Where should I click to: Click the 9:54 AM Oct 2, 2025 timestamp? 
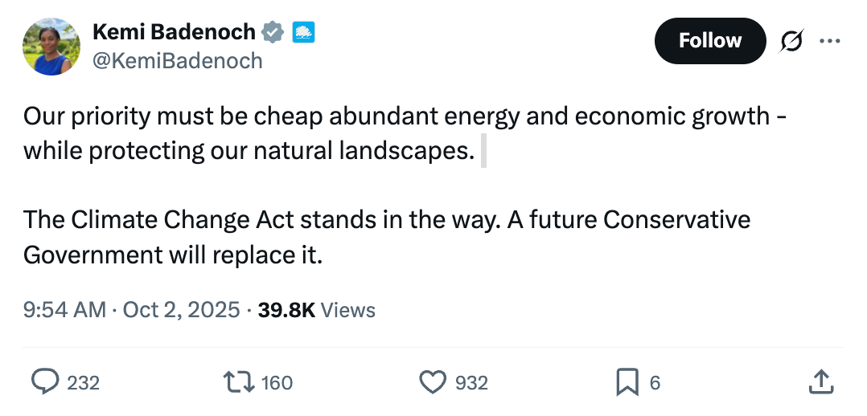132,309
